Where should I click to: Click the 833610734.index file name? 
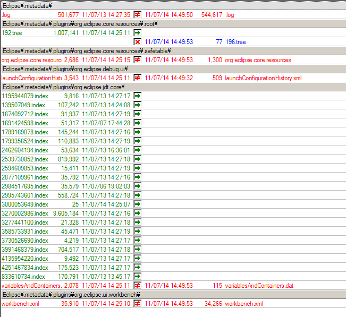(23, 277)
